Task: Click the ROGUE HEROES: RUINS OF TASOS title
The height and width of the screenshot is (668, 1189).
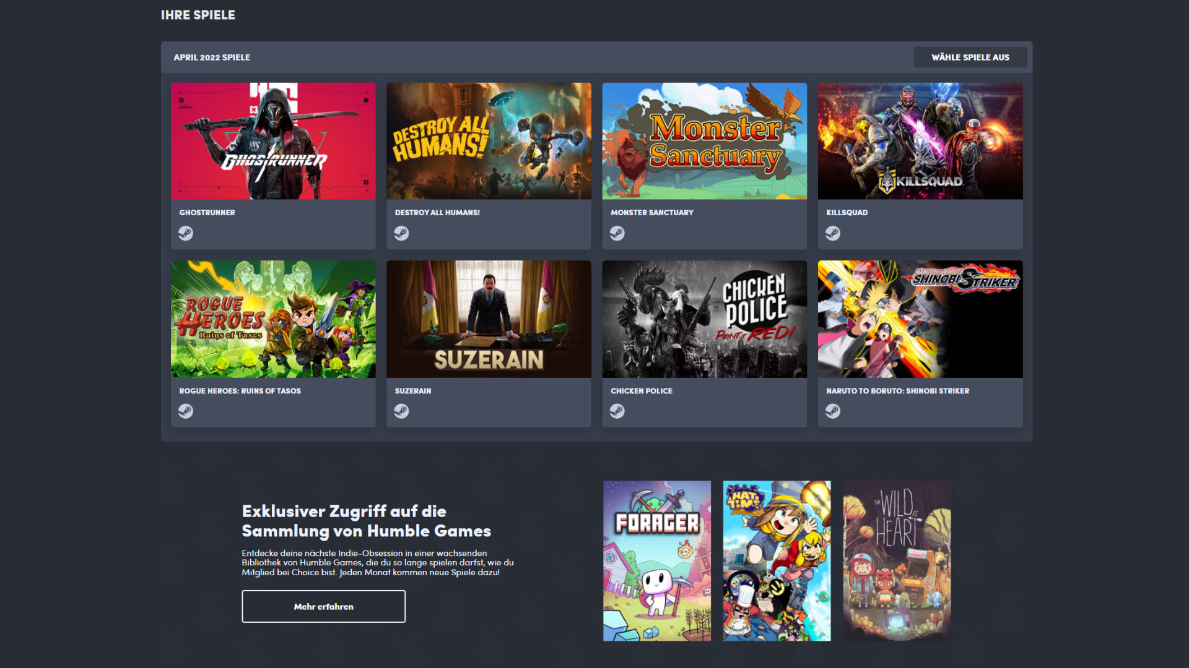Action: point(240,391)
